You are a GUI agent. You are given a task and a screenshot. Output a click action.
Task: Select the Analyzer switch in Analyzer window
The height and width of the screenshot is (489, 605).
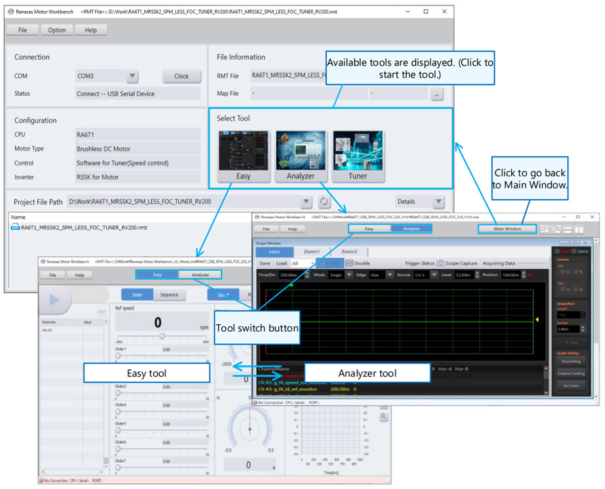(x=411, y=229)
